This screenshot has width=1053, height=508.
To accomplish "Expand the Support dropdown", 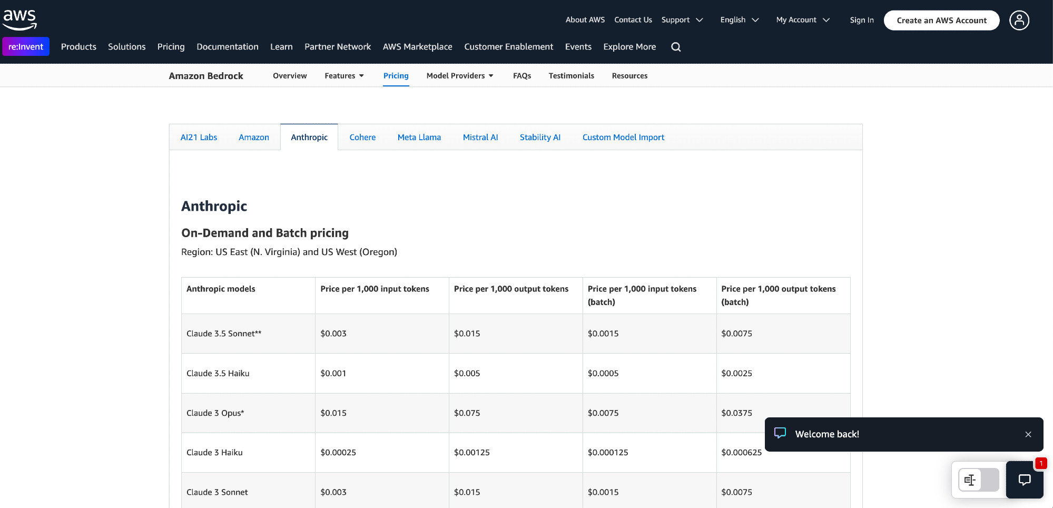I will 682,20.
